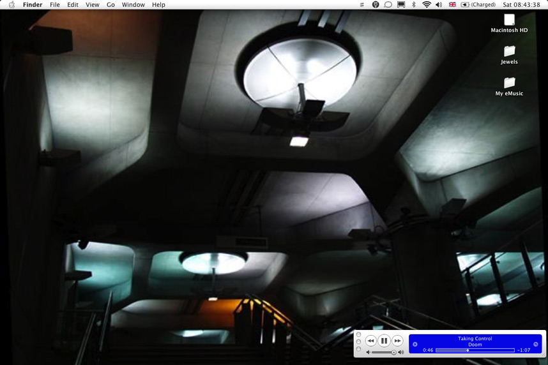The height and width of the screenshot is (365, 548).
Task: Open the Go menu
Action: (110, 4)
